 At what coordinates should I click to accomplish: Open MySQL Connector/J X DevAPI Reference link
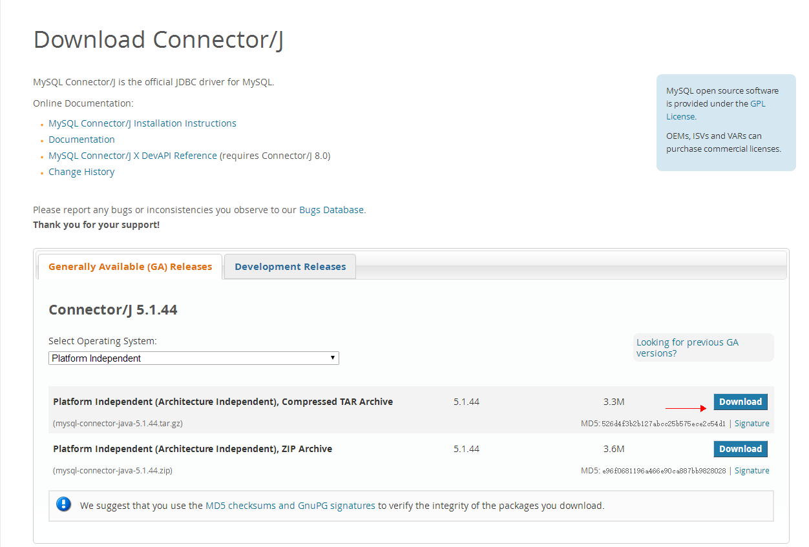pyautogui.click(x=132, y=156)
